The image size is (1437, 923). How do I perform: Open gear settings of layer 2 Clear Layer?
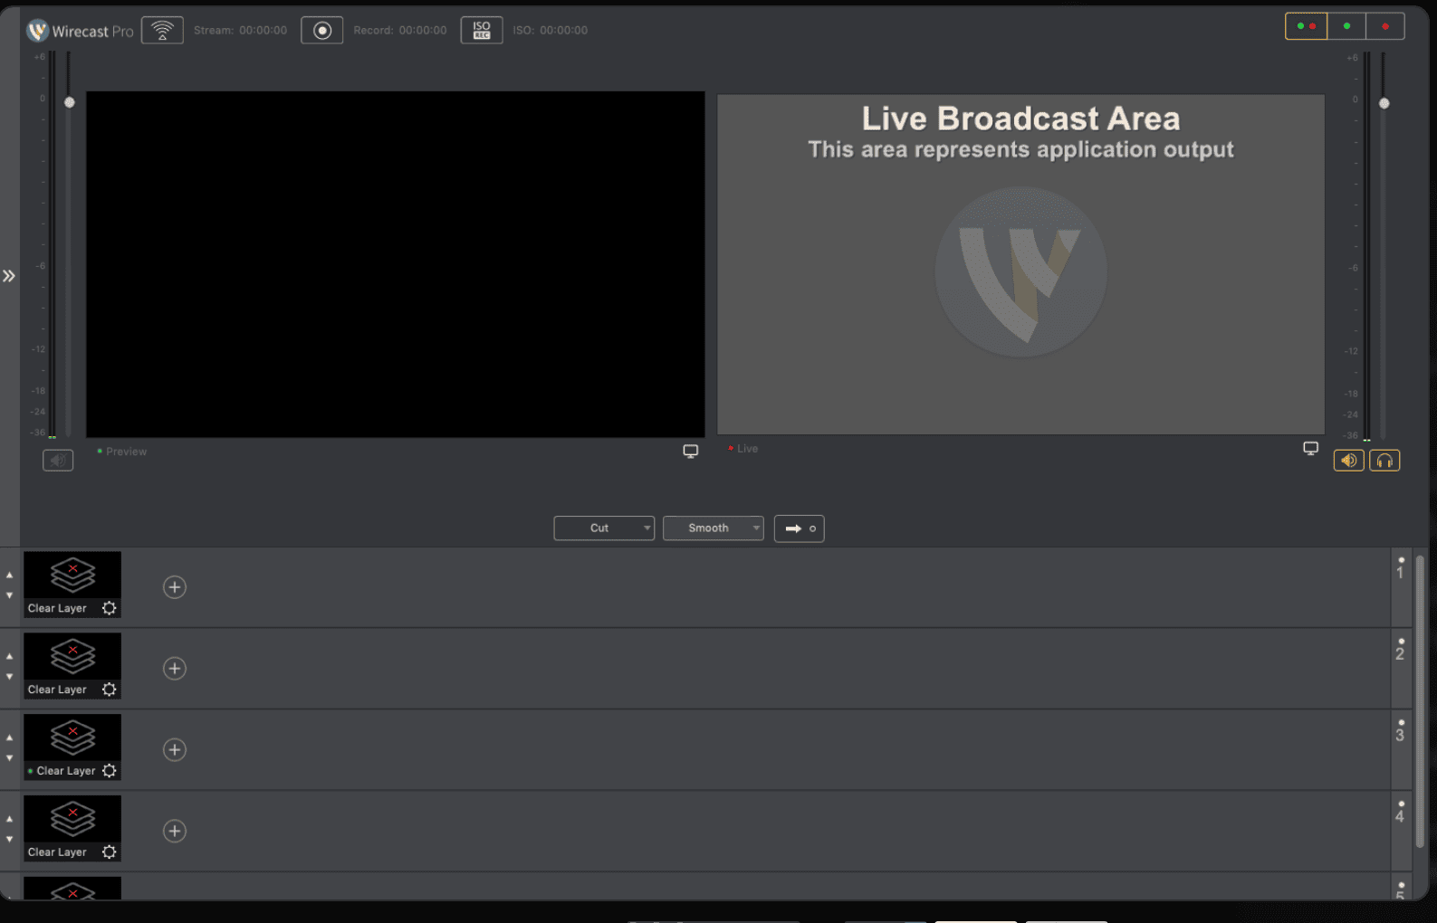110,690
